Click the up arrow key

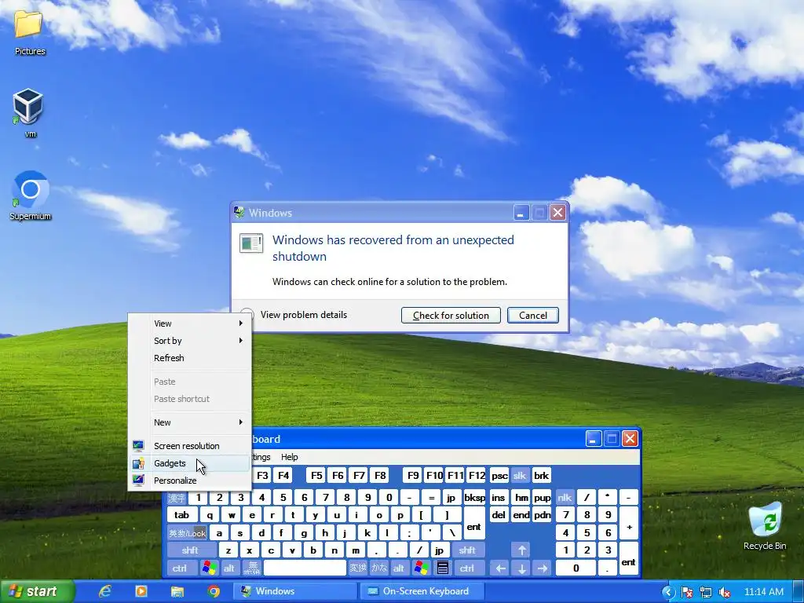(521, 550)
